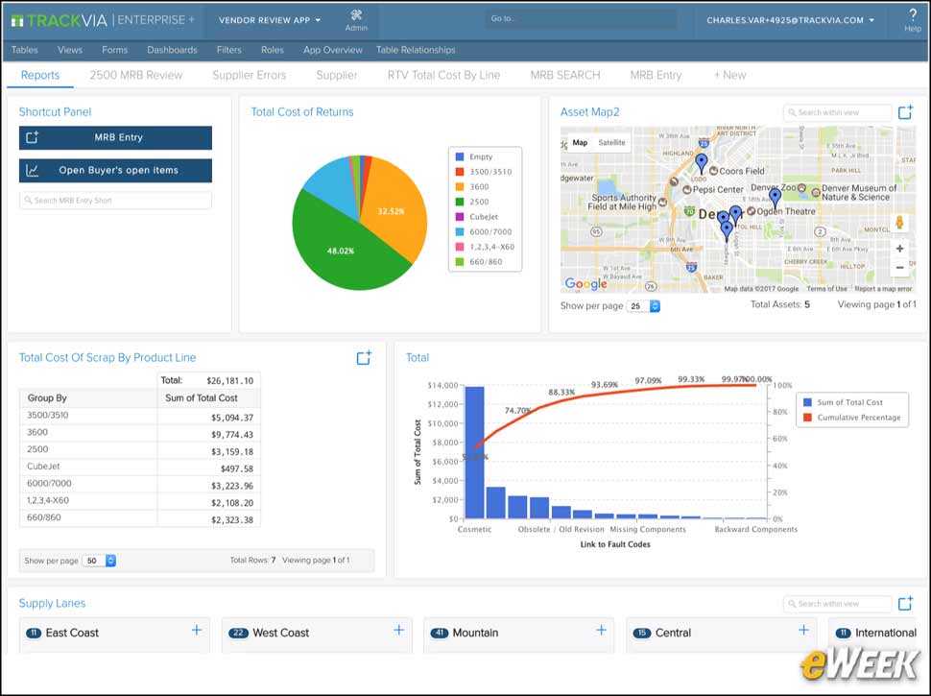
Task: Click the Asset Map2 add record icon
Action: [905, 111]
